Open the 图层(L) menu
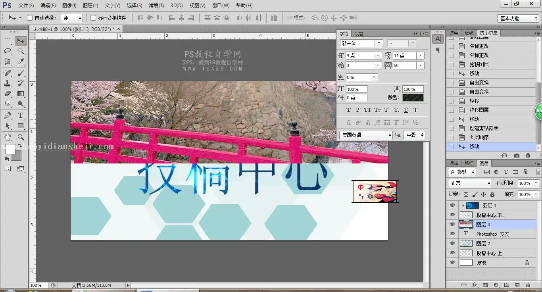The image size is (542, 292). click(x=90, y=6)
